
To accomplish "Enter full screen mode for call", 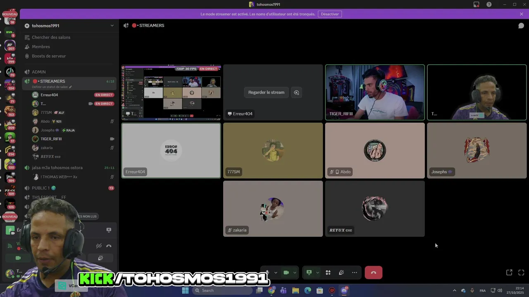I will coord(521,273).
